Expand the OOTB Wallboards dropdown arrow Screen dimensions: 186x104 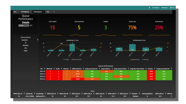(x=31, y=12)
